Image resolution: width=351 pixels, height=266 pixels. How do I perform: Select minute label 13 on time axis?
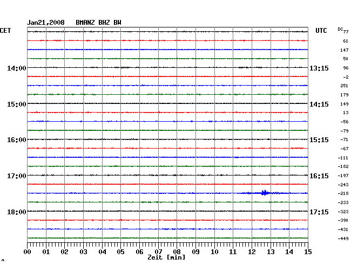click(x=271, y=252)
